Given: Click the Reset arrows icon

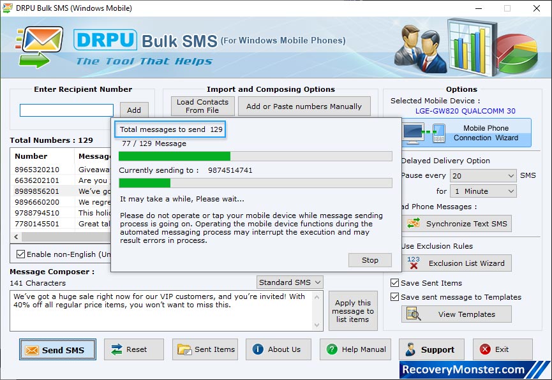Looking at the screenshot, I should [117, 349].
